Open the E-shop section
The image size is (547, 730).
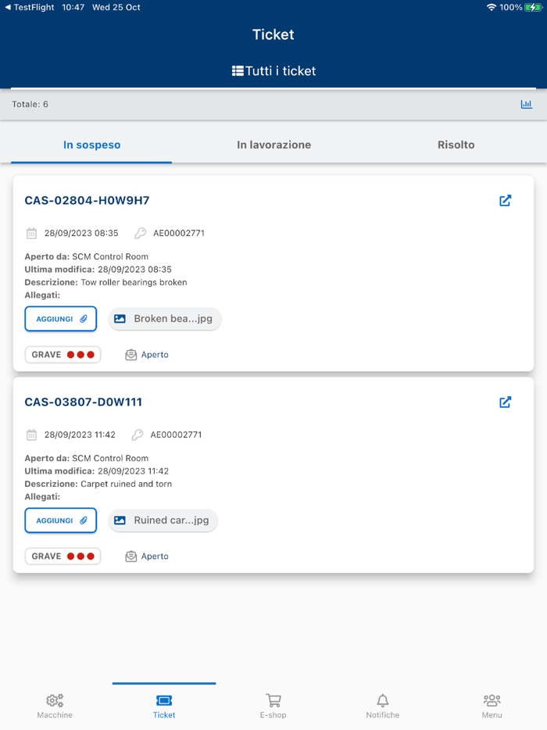(x=273, y=704)
